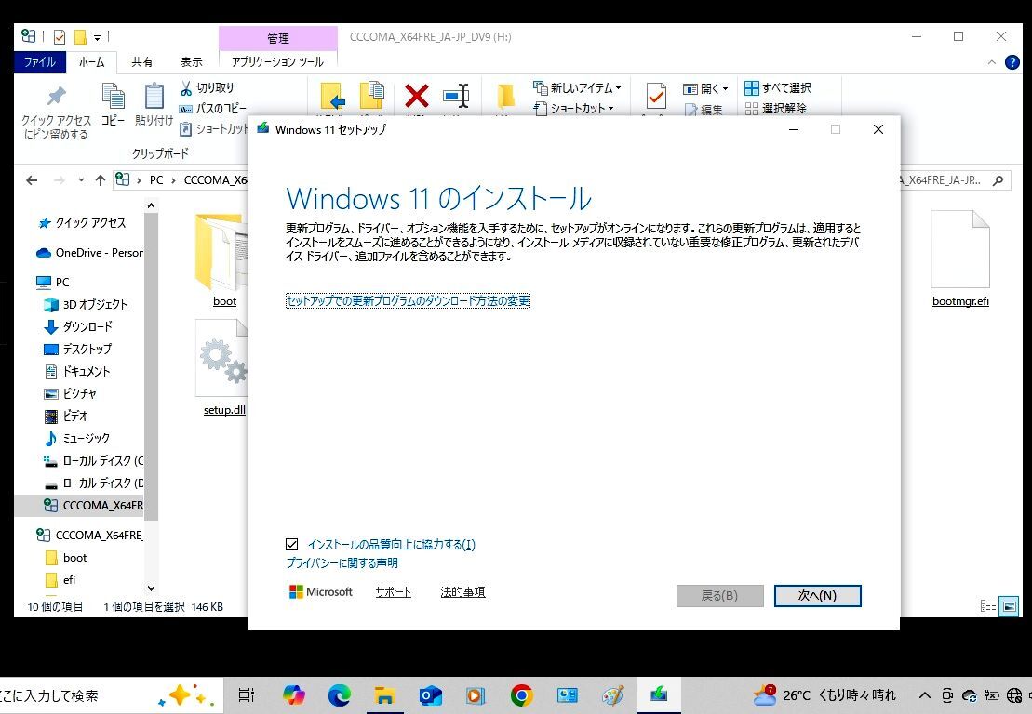Open the サポート link
This screenshot has width=1032, height=714.
tap(393, 592)
